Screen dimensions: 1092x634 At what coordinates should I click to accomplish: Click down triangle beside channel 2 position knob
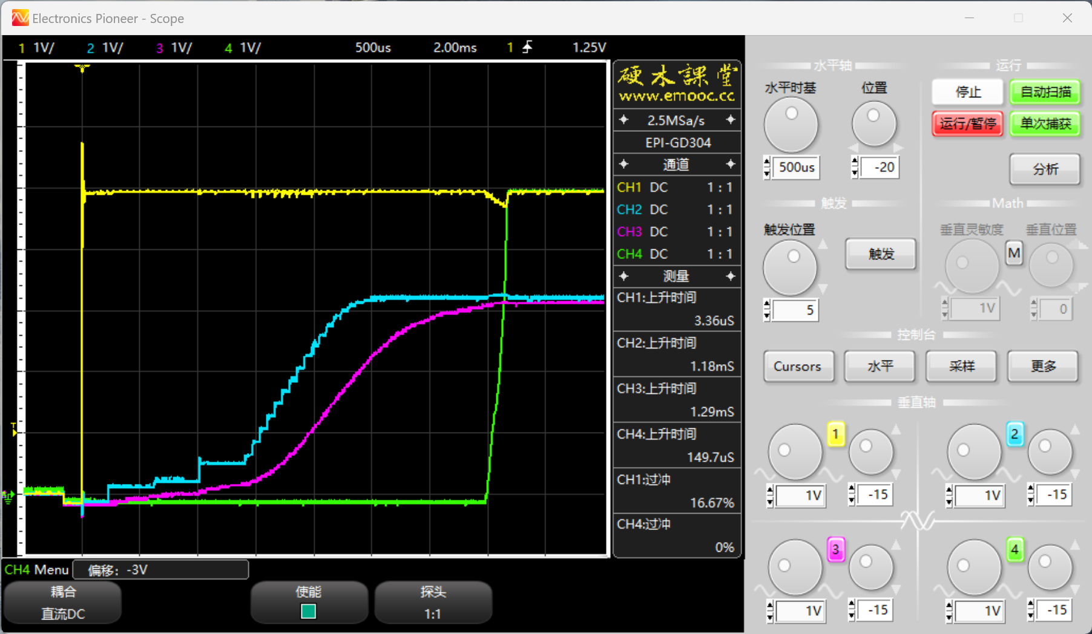[1075, 473]
